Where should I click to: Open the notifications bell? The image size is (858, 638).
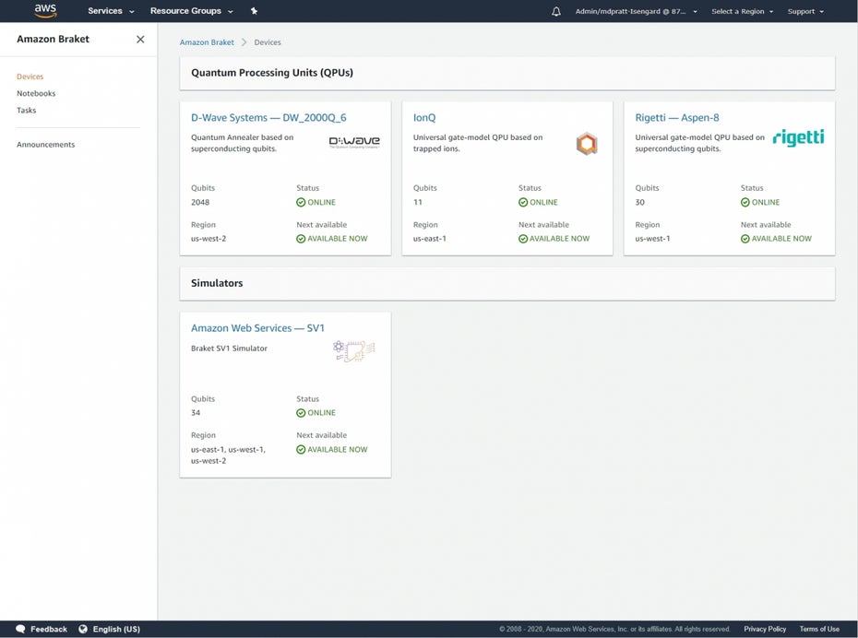pyautogui.click(x=555, y=11)
